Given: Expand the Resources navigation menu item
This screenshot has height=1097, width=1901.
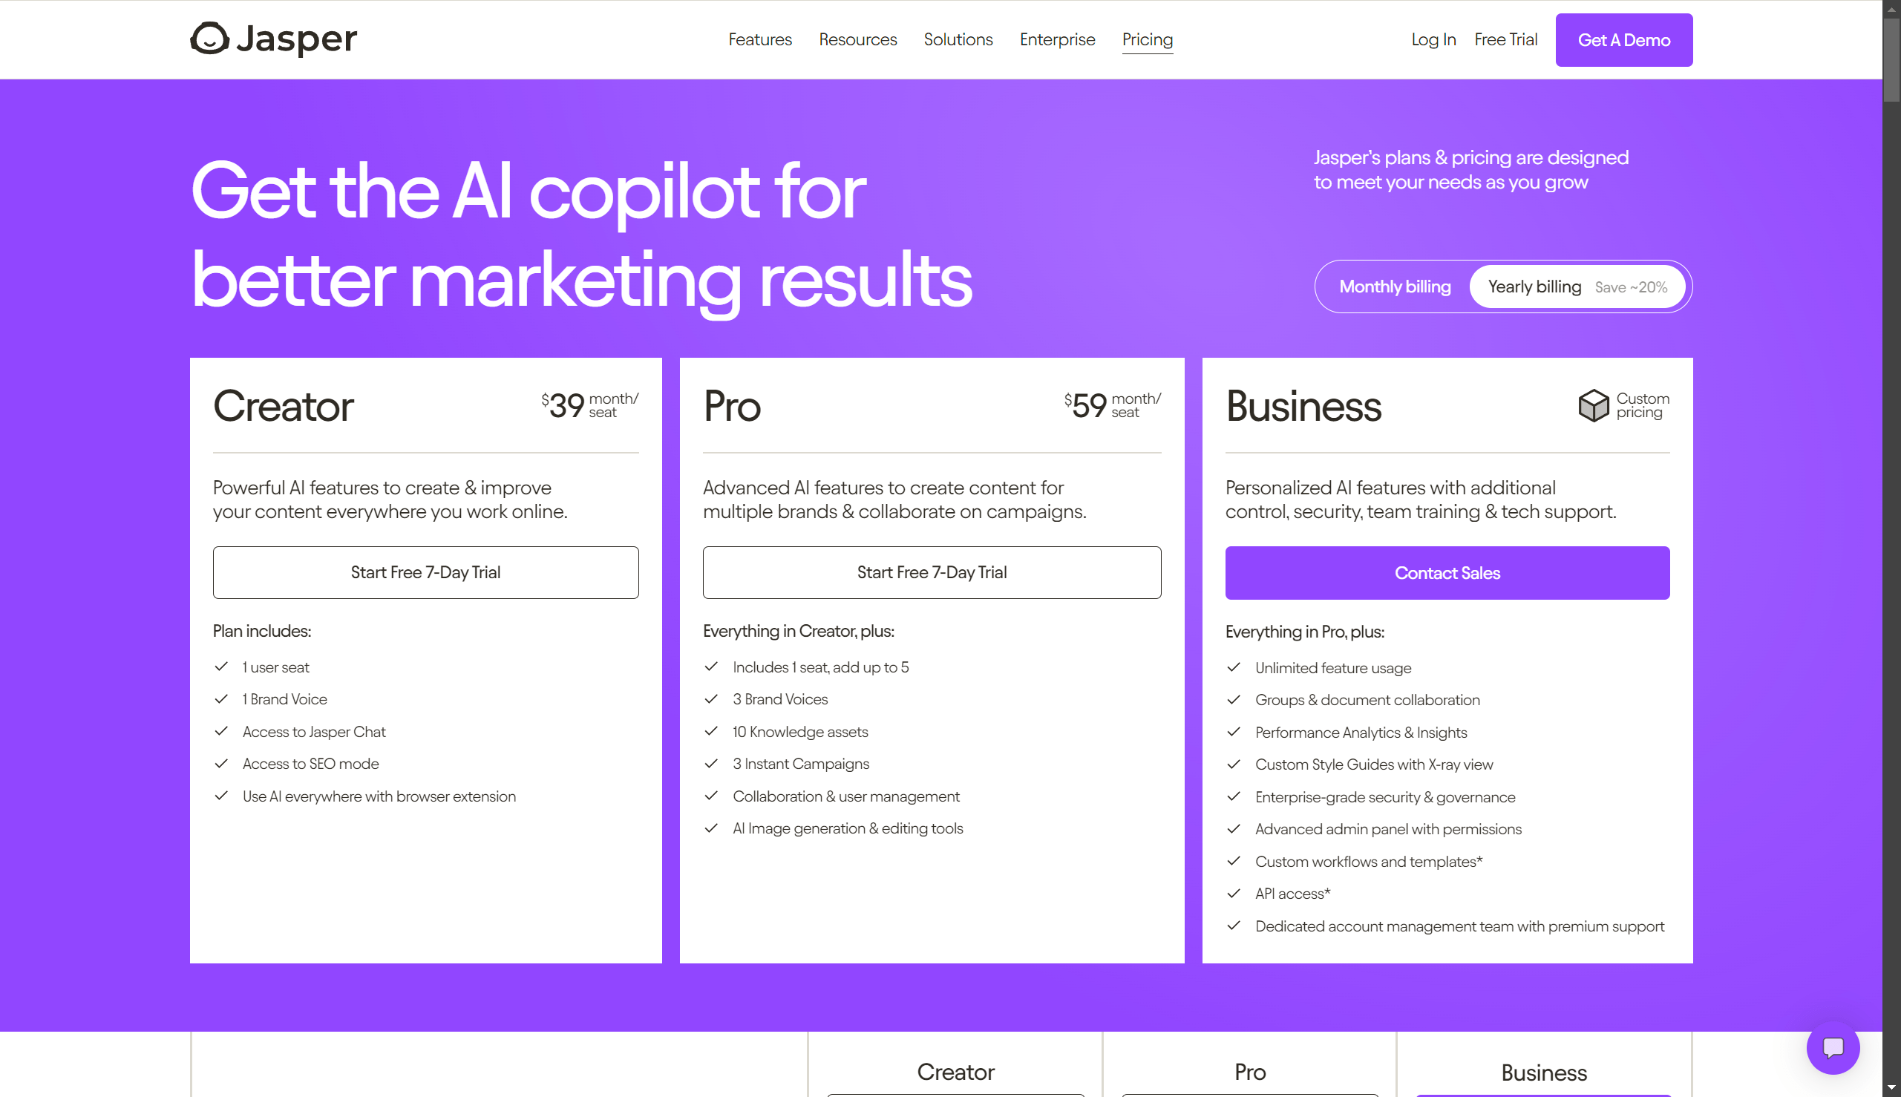Looking at the screenshot, I should pos(858,39).
